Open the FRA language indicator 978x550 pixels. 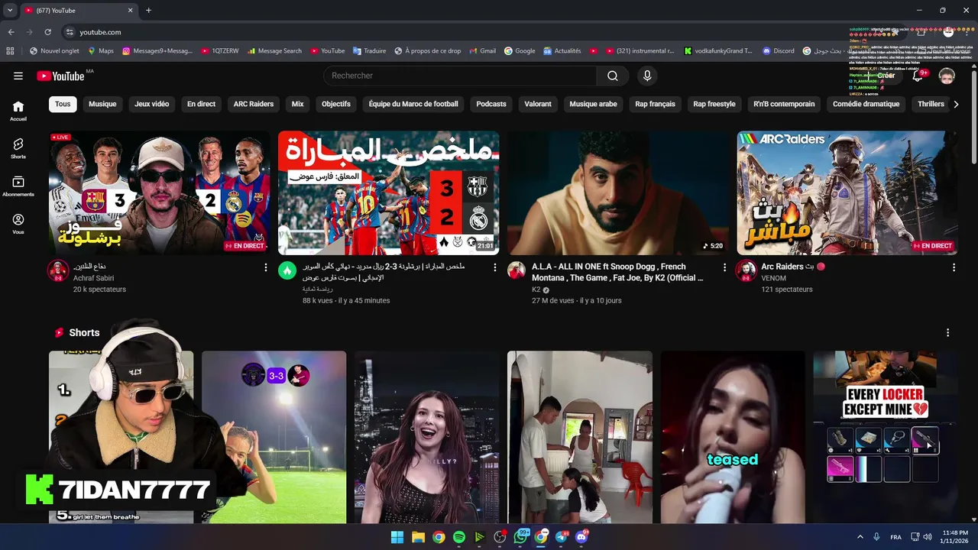point(895,537)
